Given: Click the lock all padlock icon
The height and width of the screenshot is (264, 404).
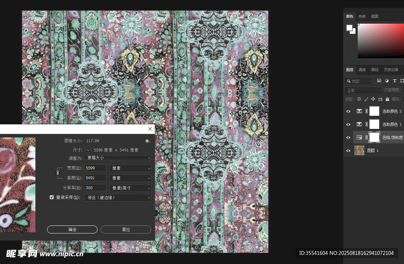Looking at the screenshot, I should point(387,99).
